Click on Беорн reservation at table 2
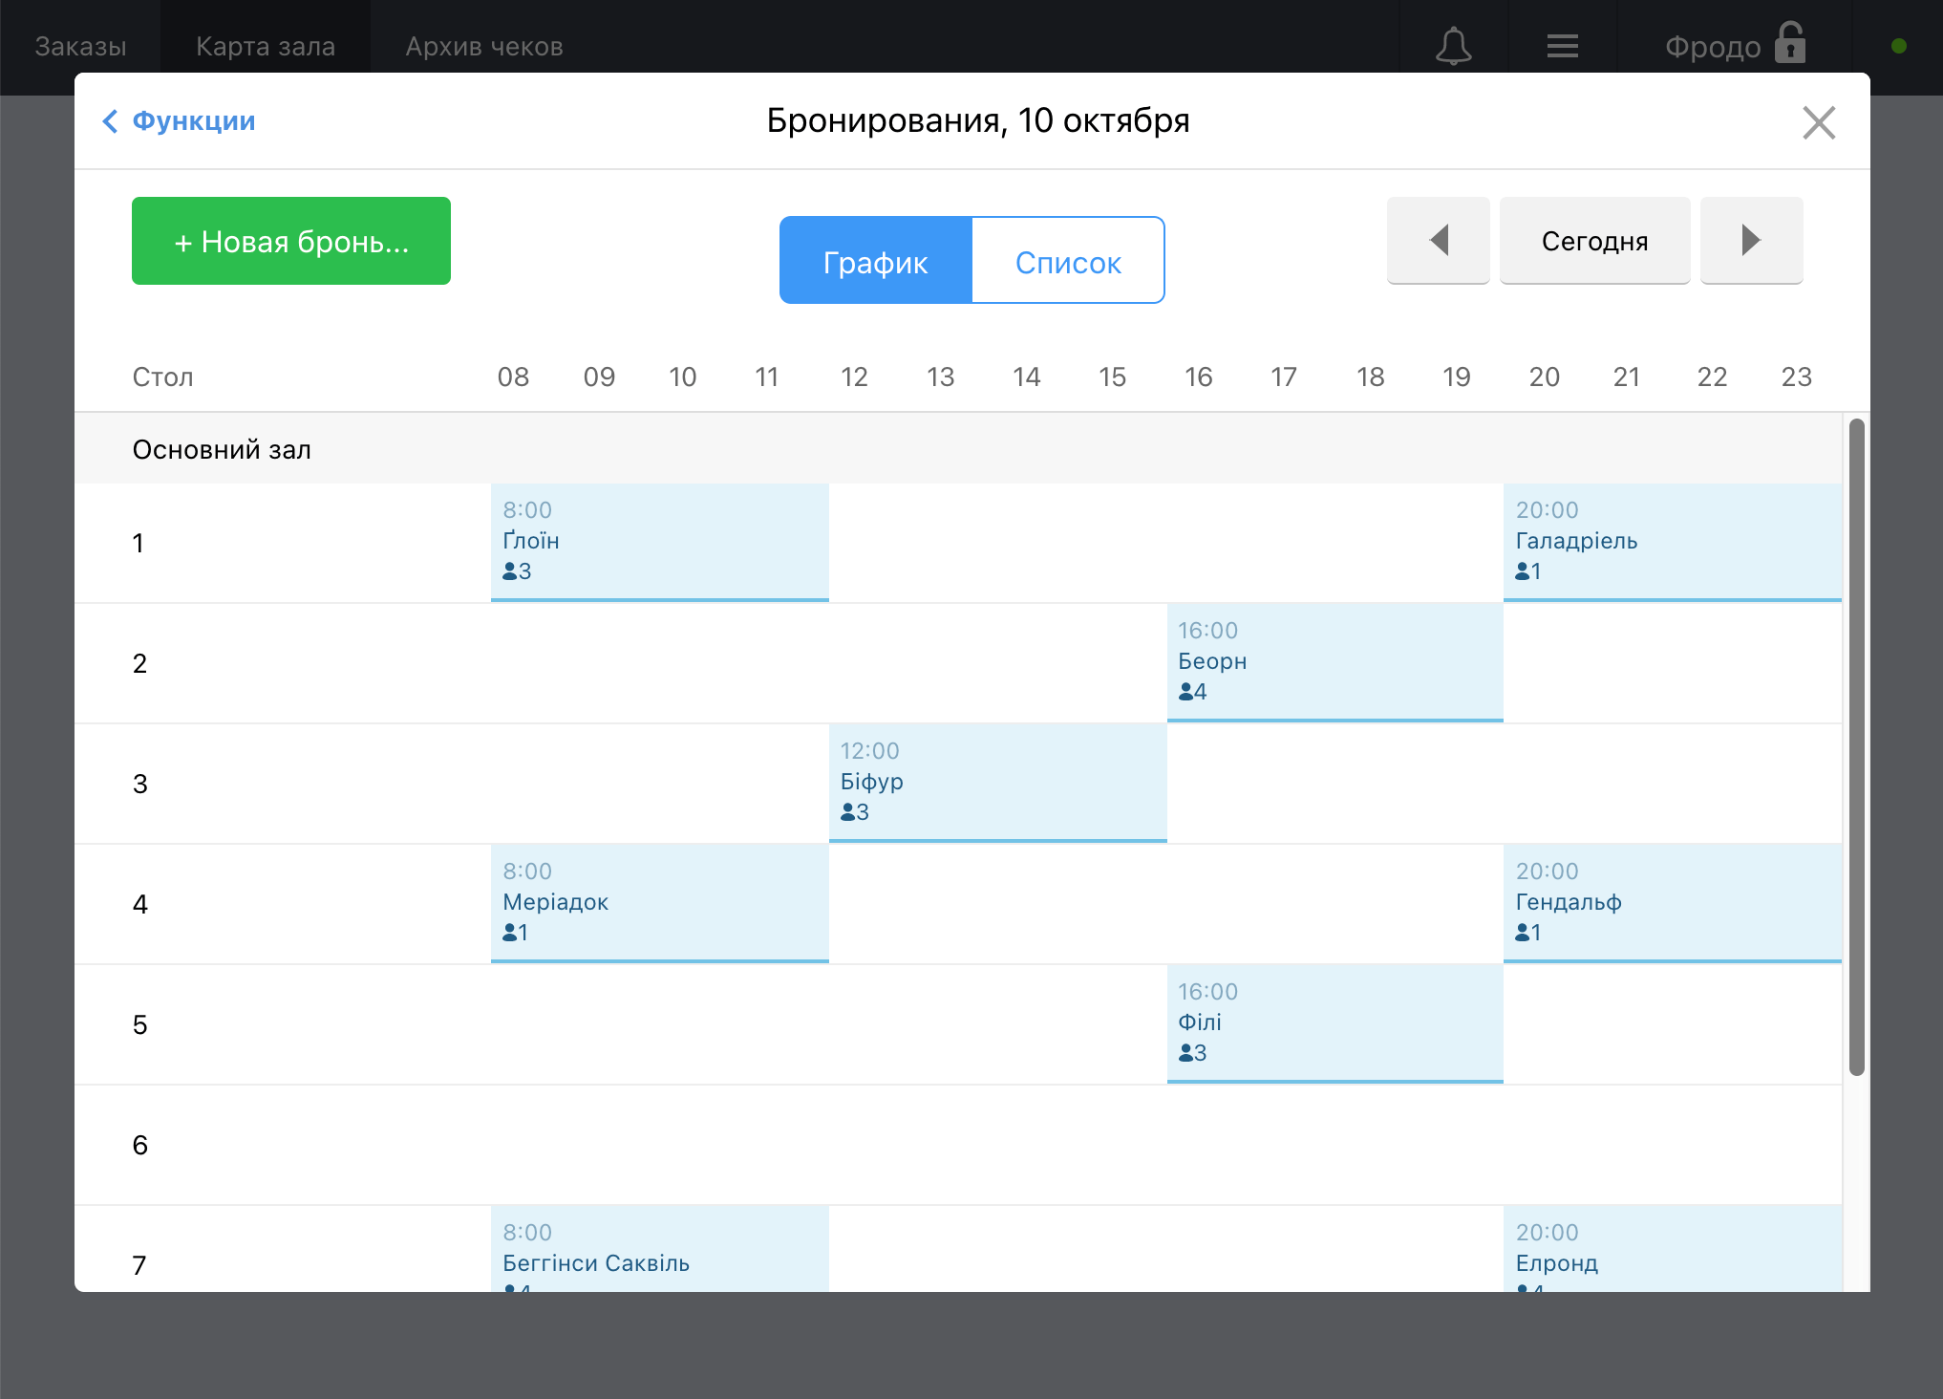1943x1399 pixels. tap(1335, 661)
